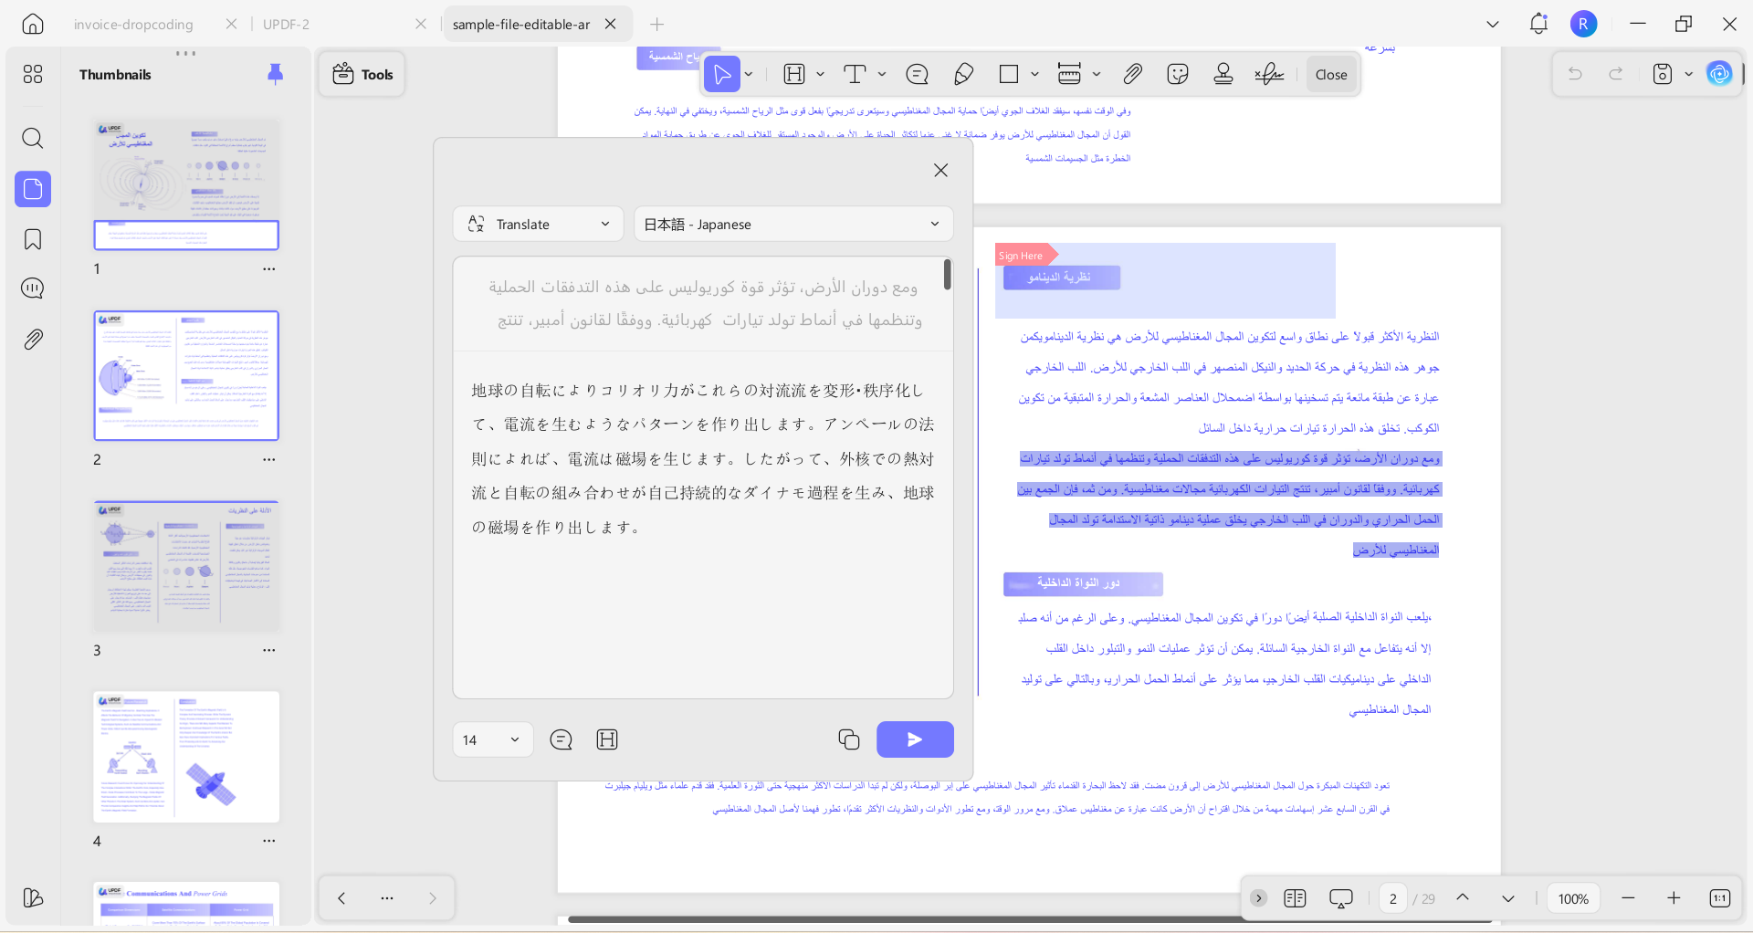Click the signature tool icon
This screenshot has width=1753, height=933.
[1269, 74]
